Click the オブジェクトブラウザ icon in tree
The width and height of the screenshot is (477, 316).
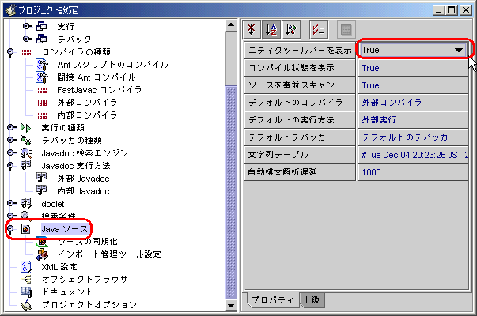25,279
